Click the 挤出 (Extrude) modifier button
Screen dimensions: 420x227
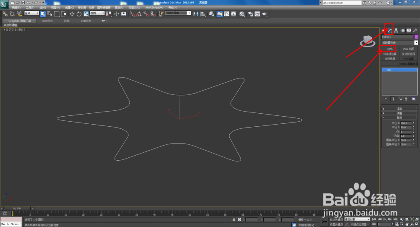pyautogui.click(x=390, y=49)
